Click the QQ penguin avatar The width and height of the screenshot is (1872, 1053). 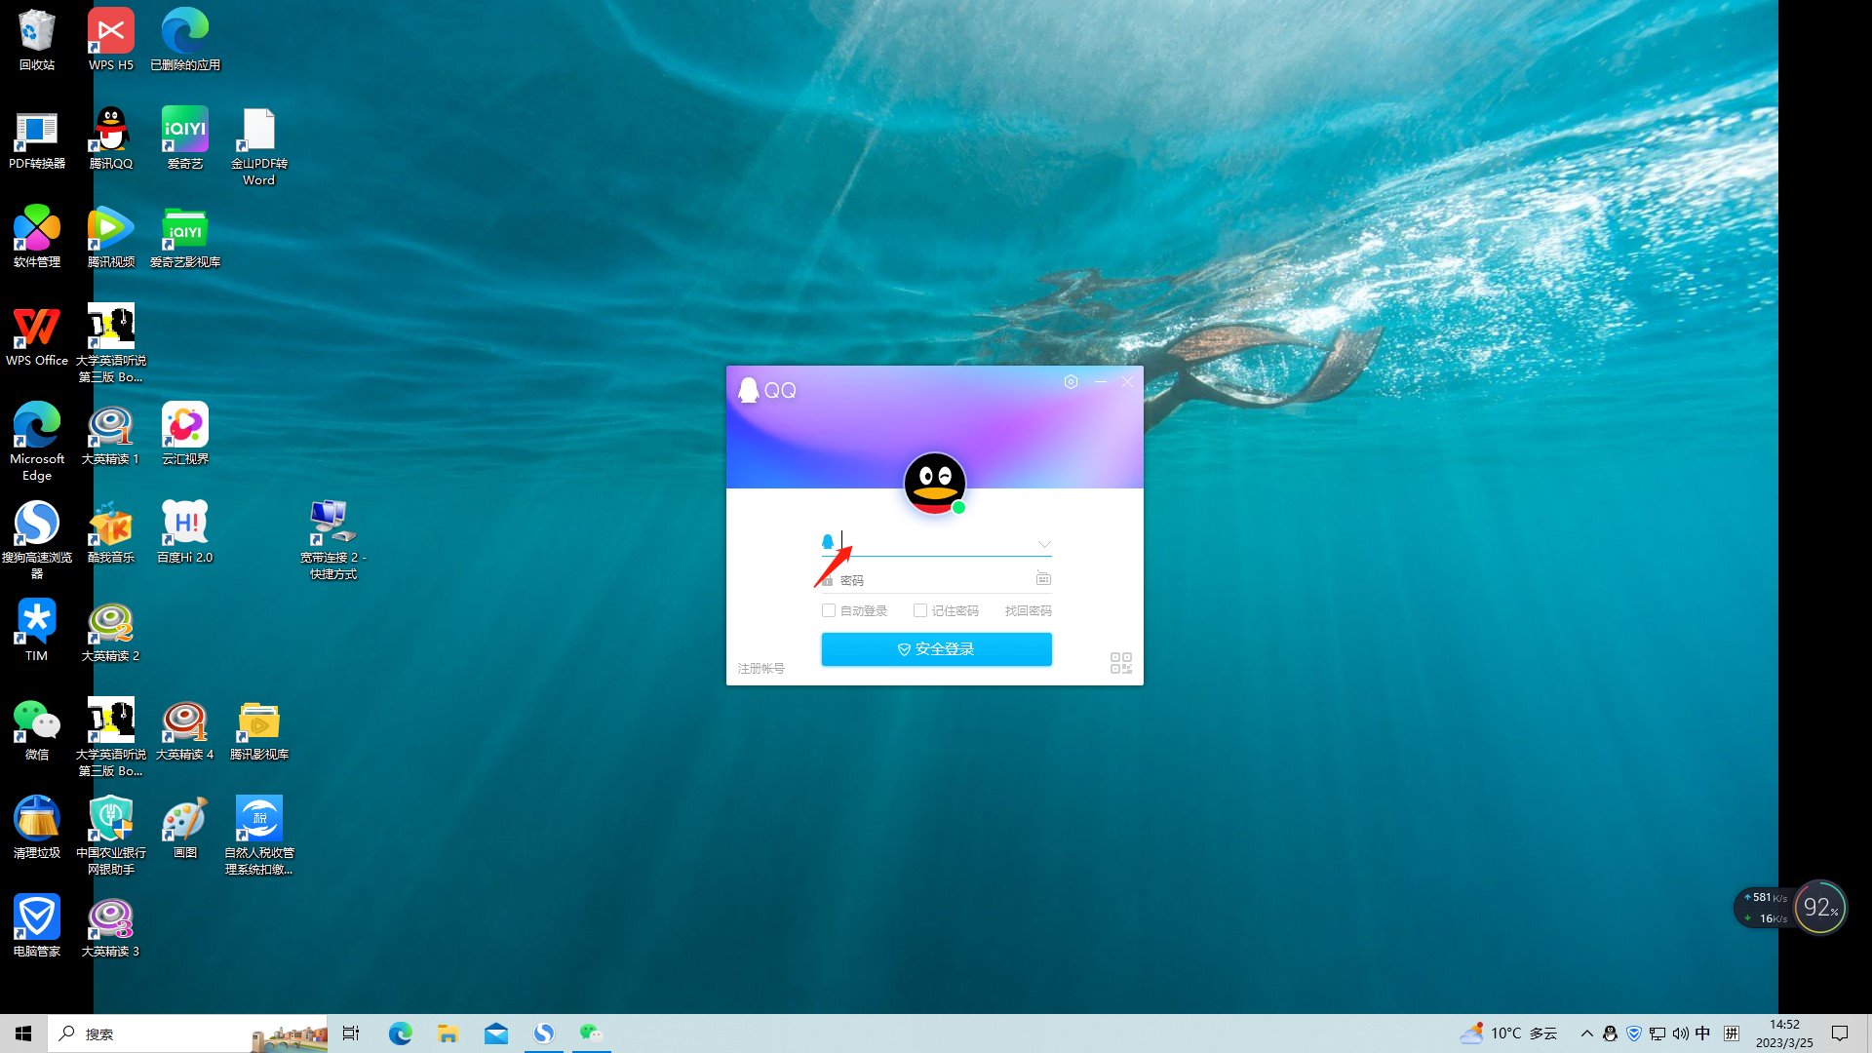pyautogui.click(x=934, y=482)
